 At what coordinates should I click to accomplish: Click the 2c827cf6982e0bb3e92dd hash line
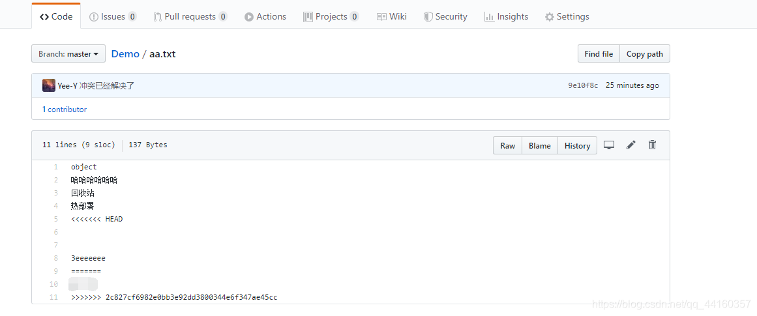pos(174,297)
